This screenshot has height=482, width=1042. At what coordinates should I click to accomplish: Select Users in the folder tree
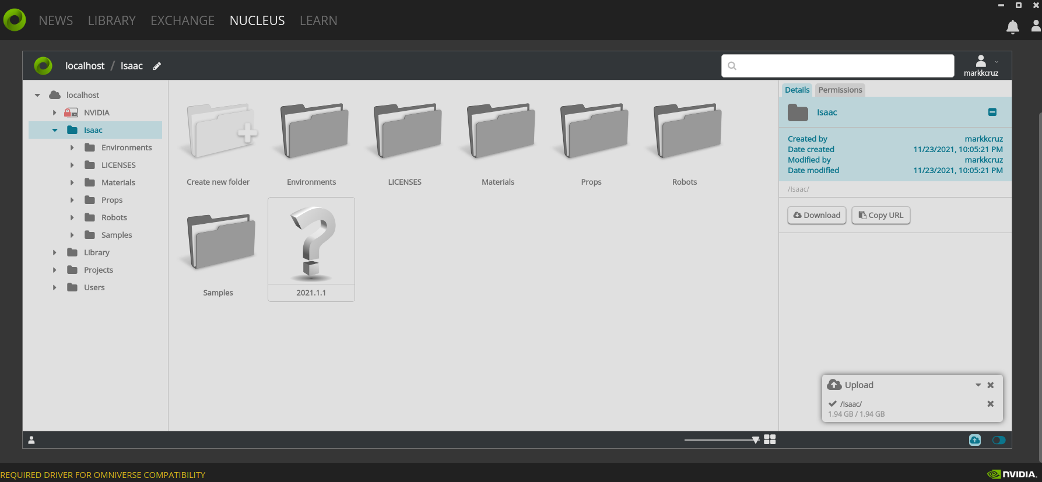[x=94, y=287]
